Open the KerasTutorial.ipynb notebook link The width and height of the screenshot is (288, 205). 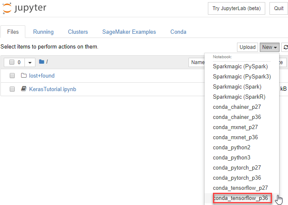pyautogui.click(x=53, y=89)
